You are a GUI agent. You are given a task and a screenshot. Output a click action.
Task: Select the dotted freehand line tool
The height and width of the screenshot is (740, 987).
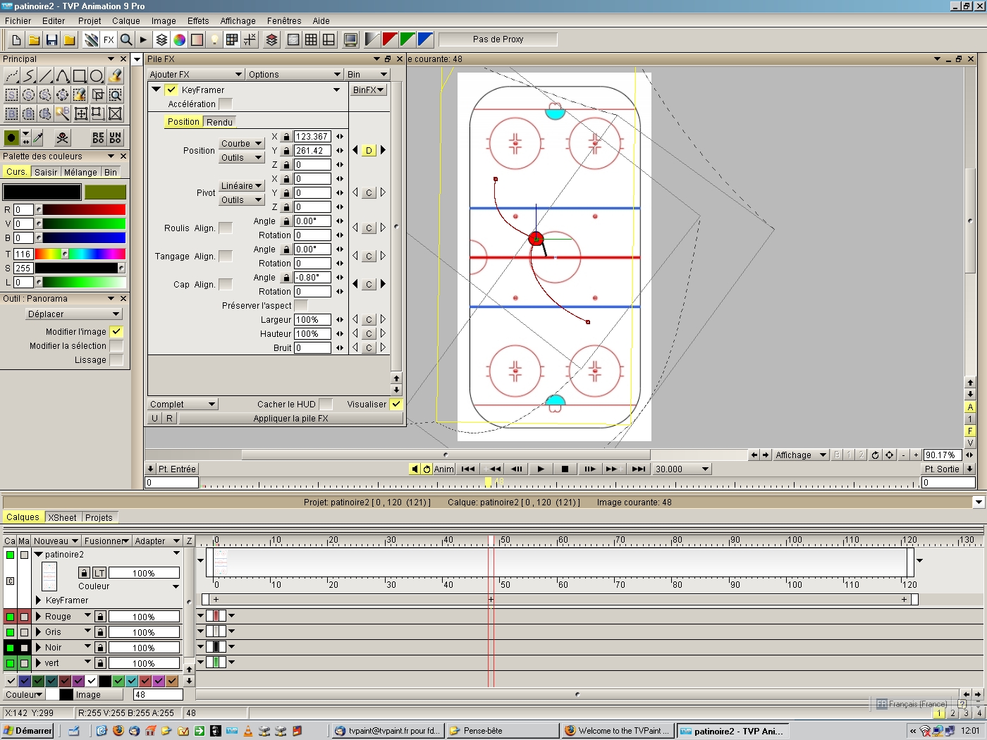pos(11,76)
